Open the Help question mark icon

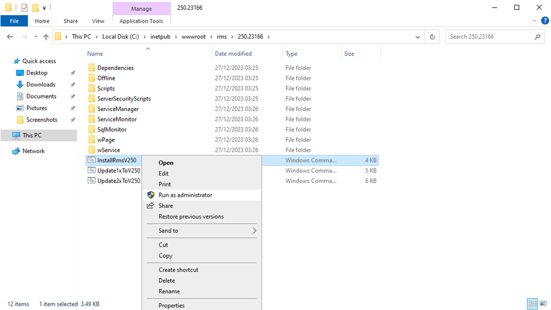point(545,20)
